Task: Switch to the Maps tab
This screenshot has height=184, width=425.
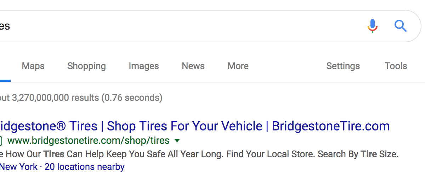Action: [33, 66]
